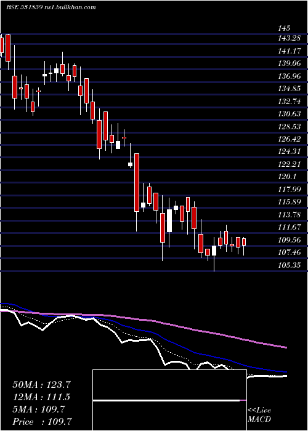Viewport: 308px width, 431px height.
Task: Click the 120.1 price axis label
Action: [x=287, y=177]
